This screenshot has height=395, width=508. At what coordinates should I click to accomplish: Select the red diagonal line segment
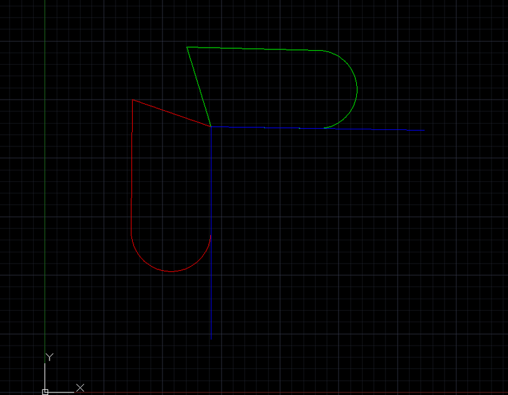(171, 113)
